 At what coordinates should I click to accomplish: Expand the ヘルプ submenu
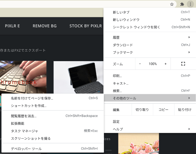[150, 129]
